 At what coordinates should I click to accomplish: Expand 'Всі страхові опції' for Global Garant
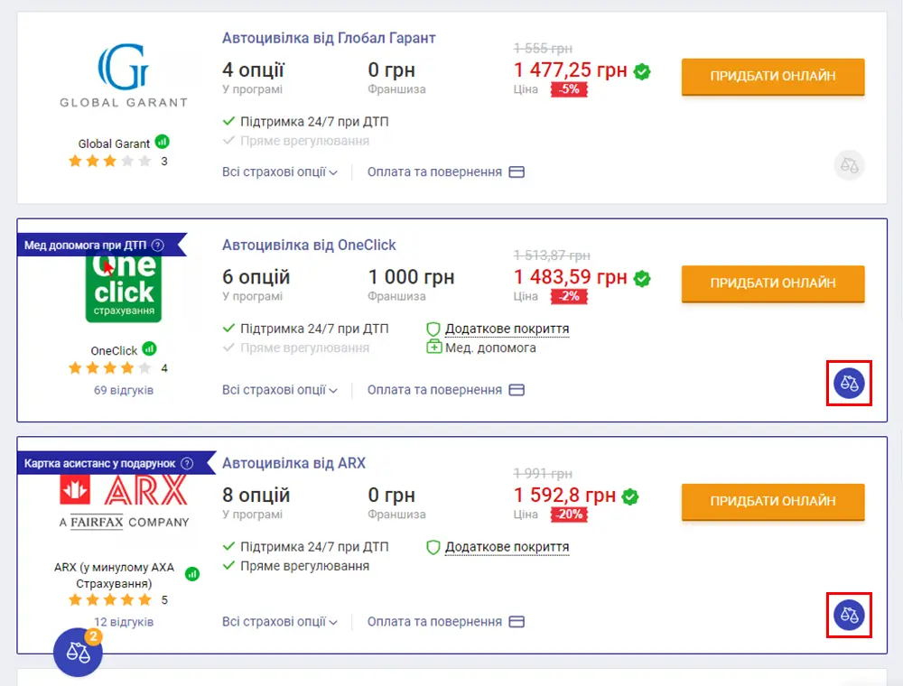point(280,172)
